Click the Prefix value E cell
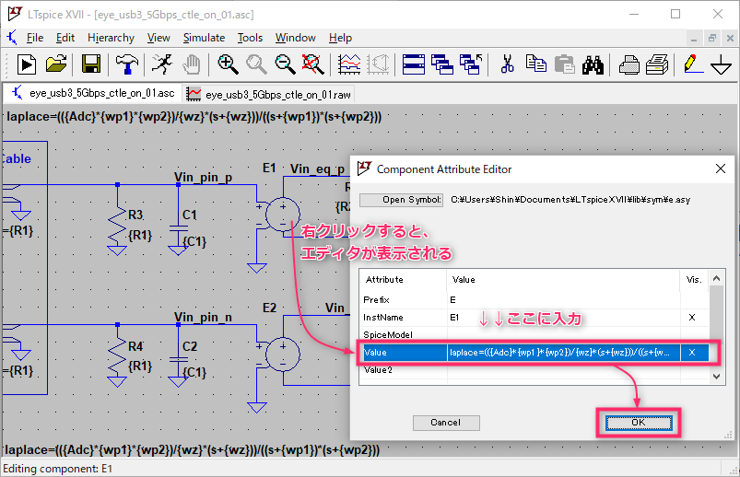 pyautogui.click(x=563, y=299)
